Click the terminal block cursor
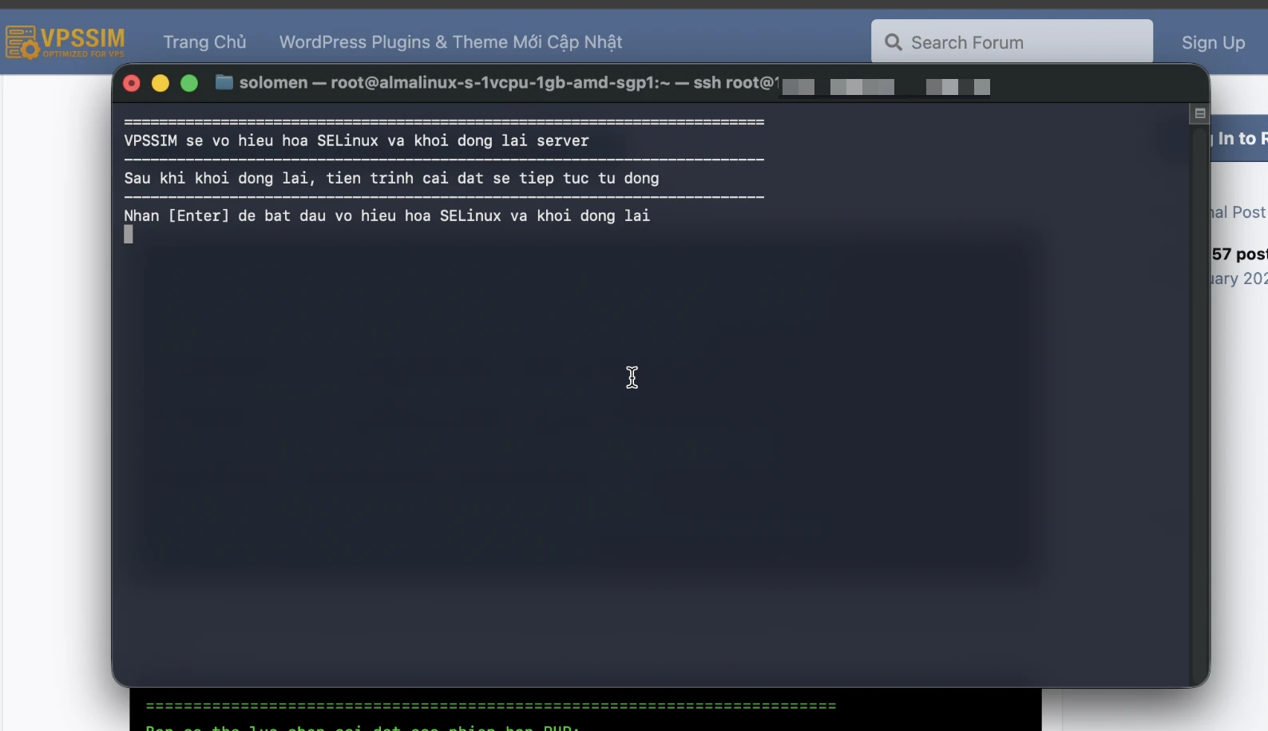The width and height of the screenshot is (1268, 731). point(129,234)
